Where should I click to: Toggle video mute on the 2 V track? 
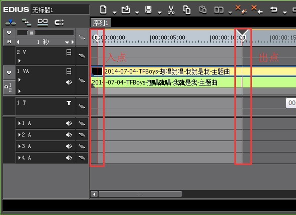[x=69, y=52]
